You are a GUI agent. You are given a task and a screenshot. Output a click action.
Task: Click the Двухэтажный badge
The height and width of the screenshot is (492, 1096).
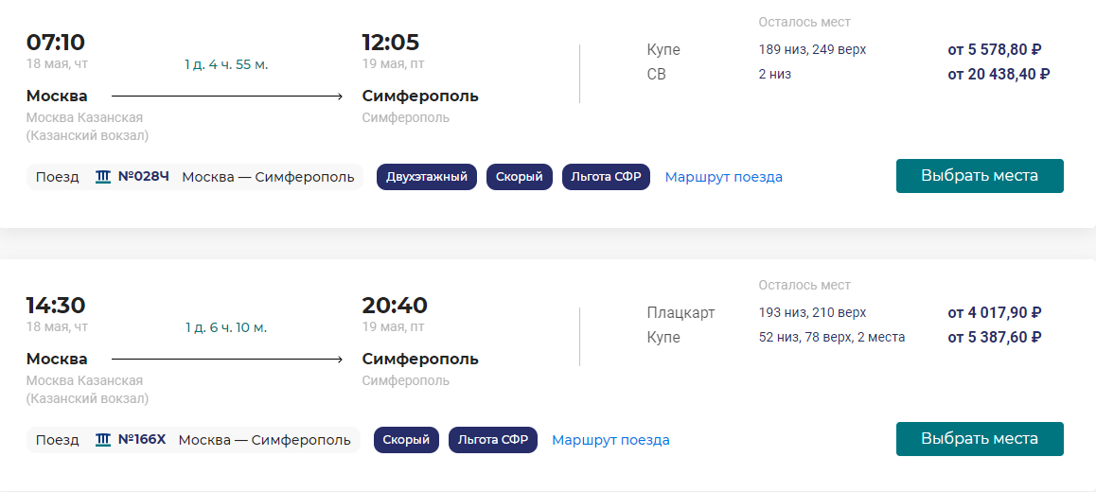pos(426,177)
